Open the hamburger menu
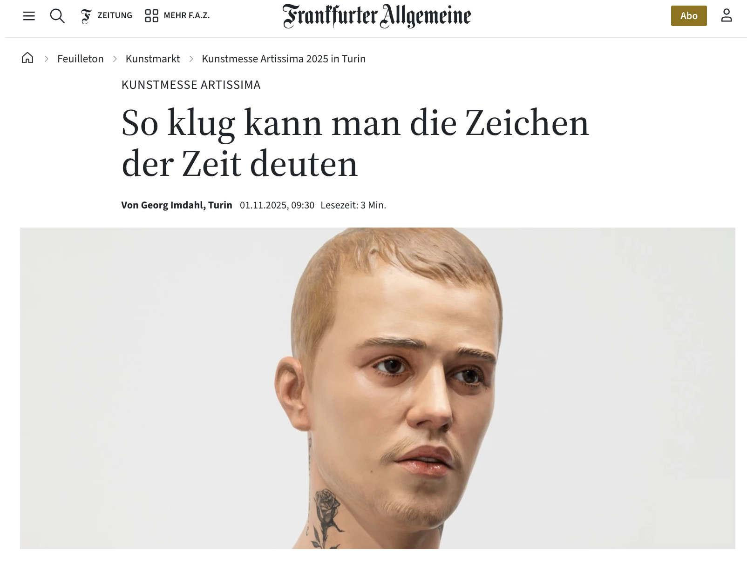 coord(29,16)
